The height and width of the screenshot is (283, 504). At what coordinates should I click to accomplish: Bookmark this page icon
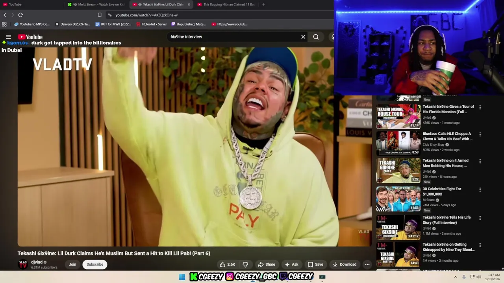[100, 15]
